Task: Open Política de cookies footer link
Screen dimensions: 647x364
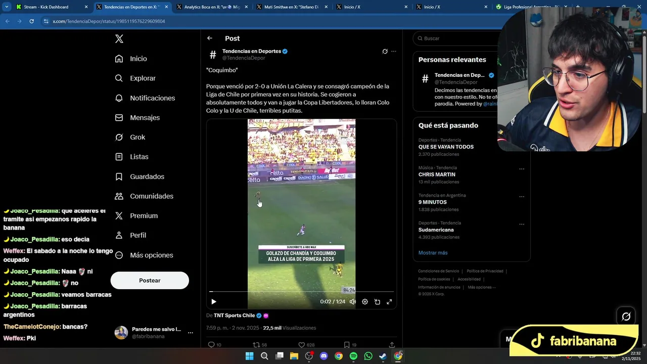Action: 434,279
